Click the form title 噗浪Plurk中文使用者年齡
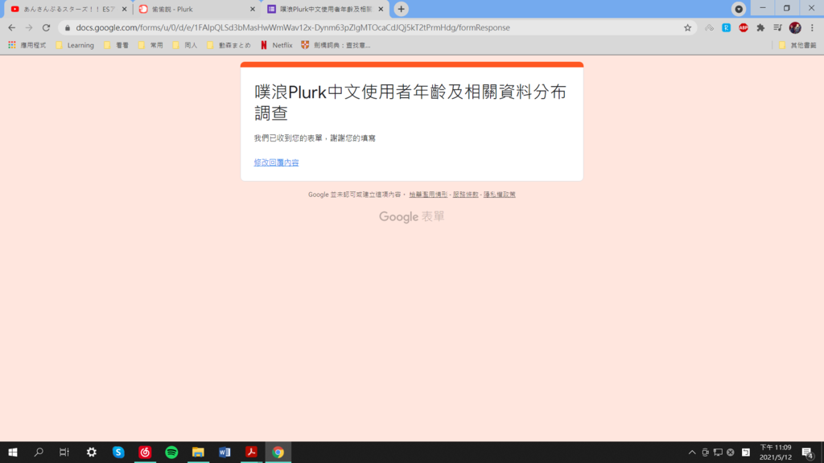Viewport: 824px width, 463px height. pos(410,102)
